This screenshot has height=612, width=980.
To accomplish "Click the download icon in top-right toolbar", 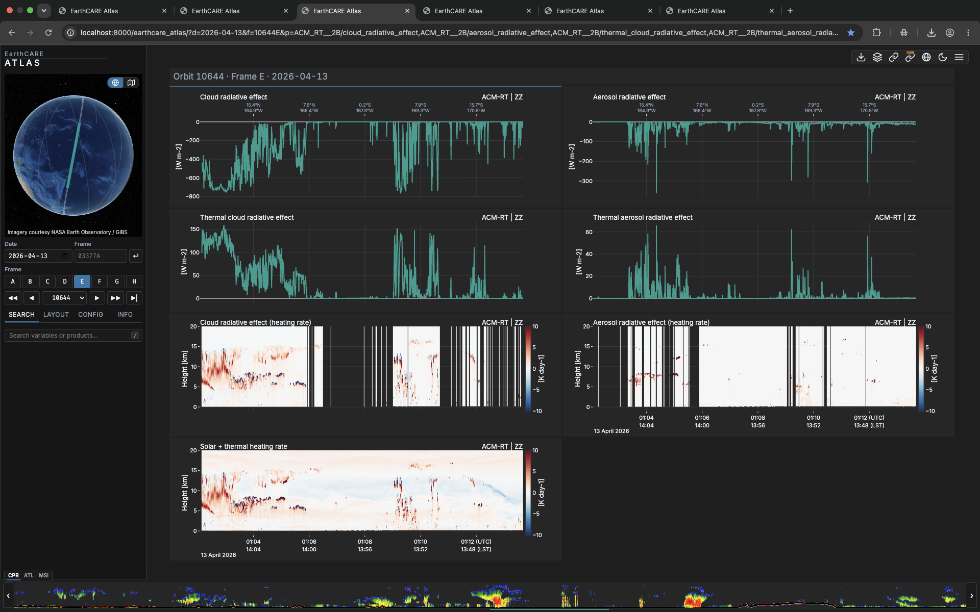I will coord(861,57).
